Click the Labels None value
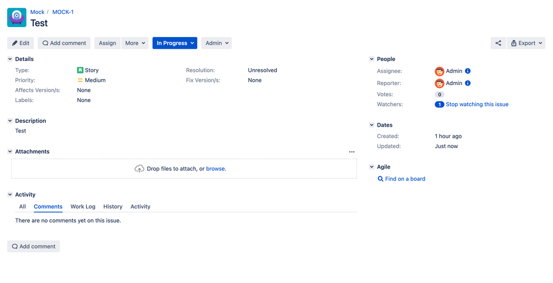 (x=84, y=100)
